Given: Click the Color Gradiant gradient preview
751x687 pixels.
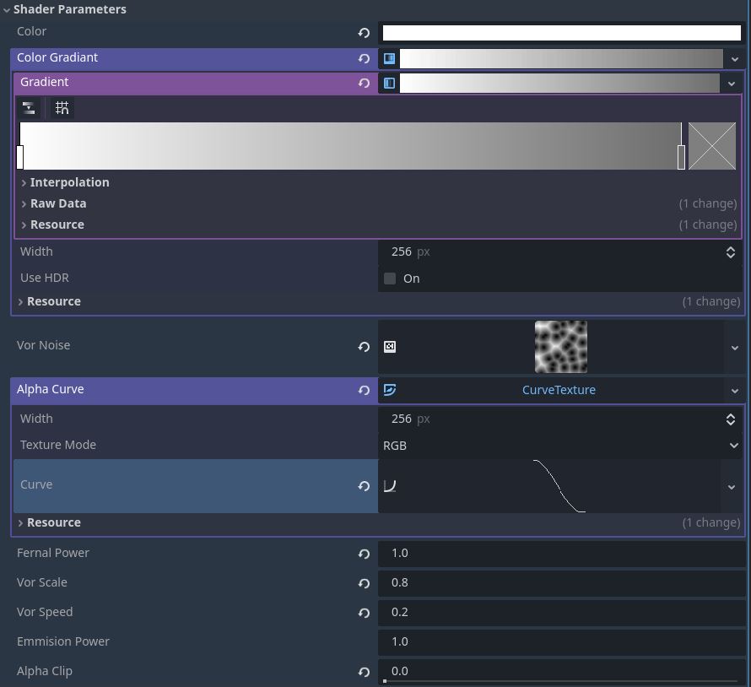Looking at the screenshot, I should [x=561, y=58].
